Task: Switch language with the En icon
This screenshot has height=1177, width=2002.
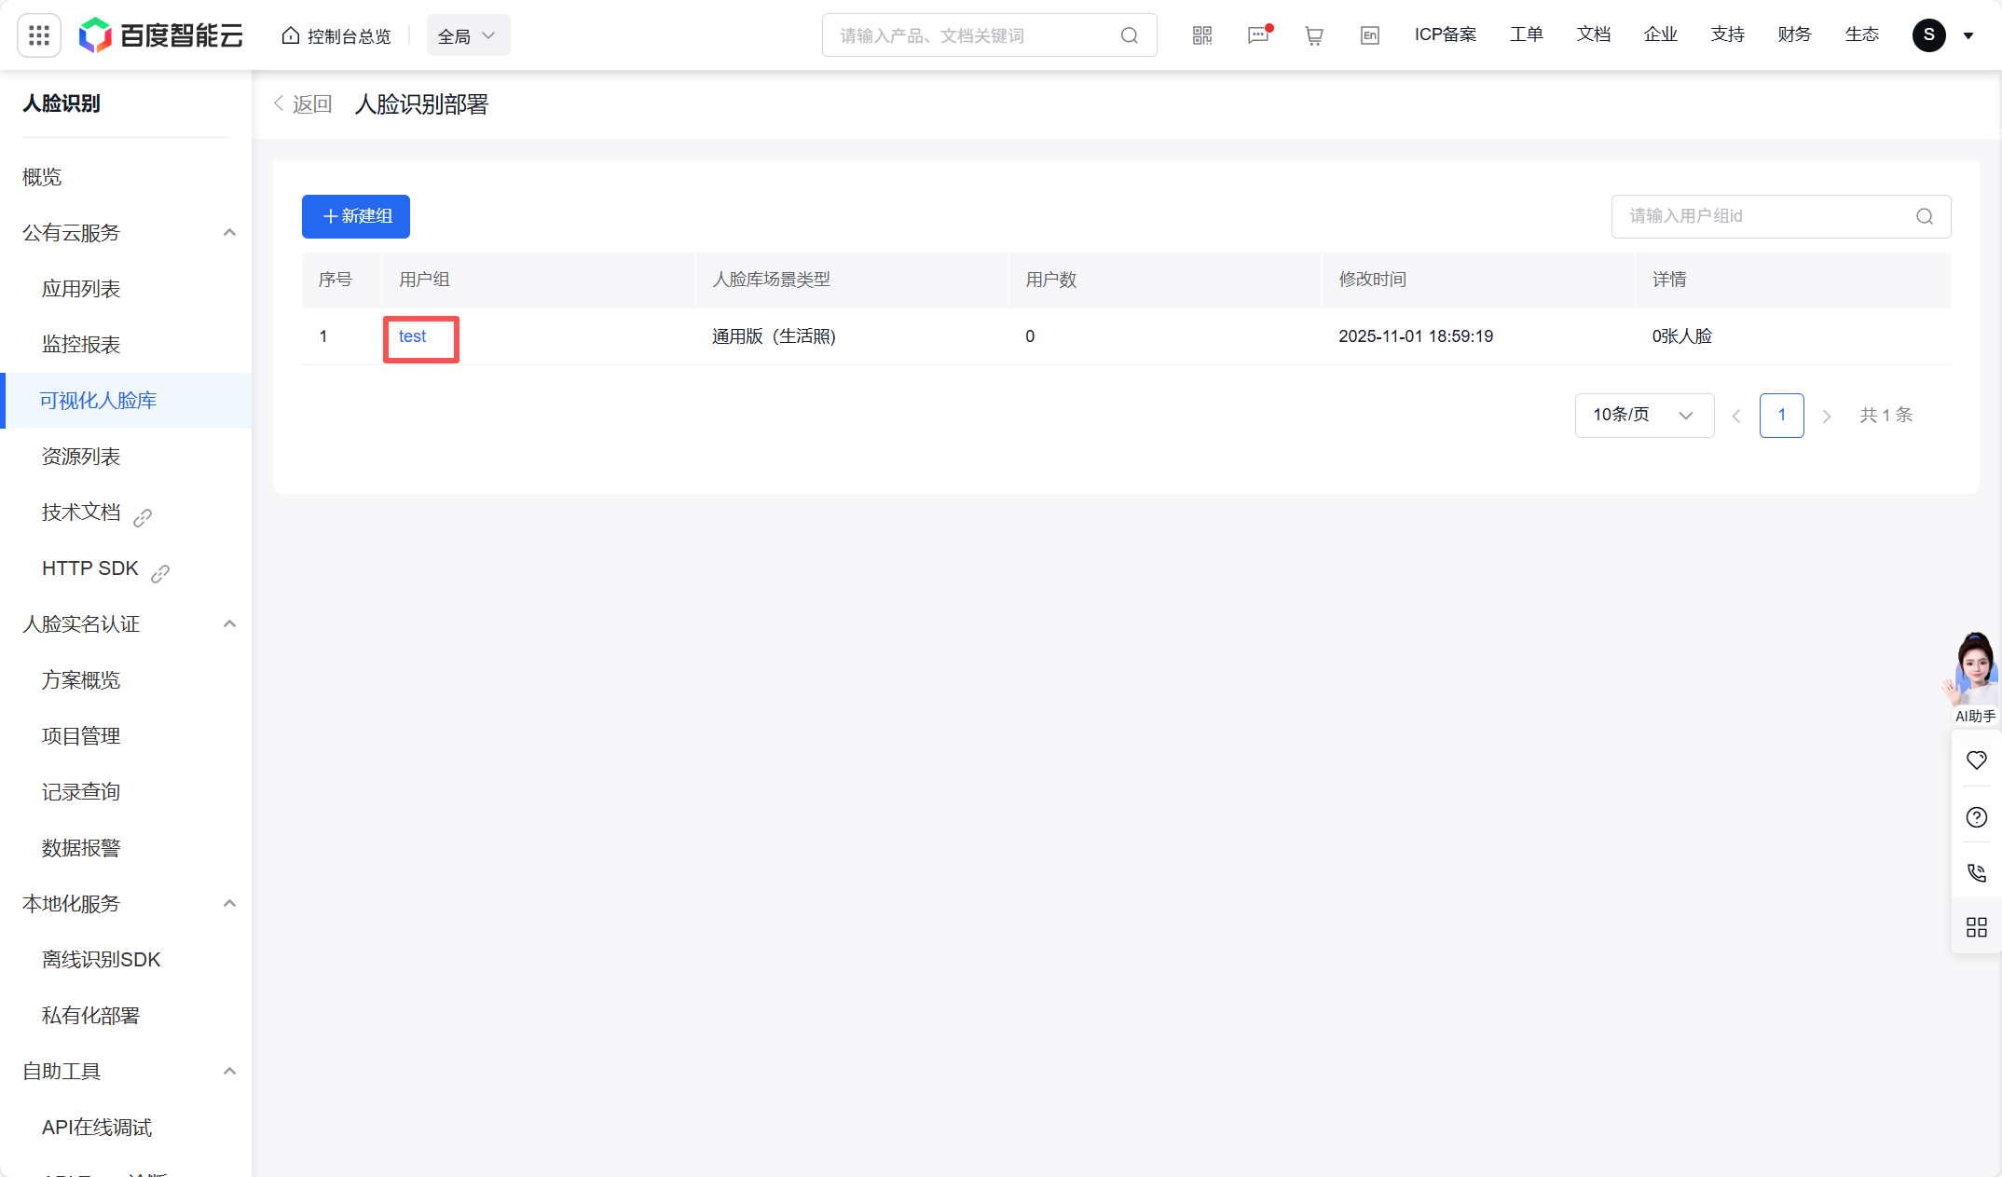Action: click(x=1369, y=35)
